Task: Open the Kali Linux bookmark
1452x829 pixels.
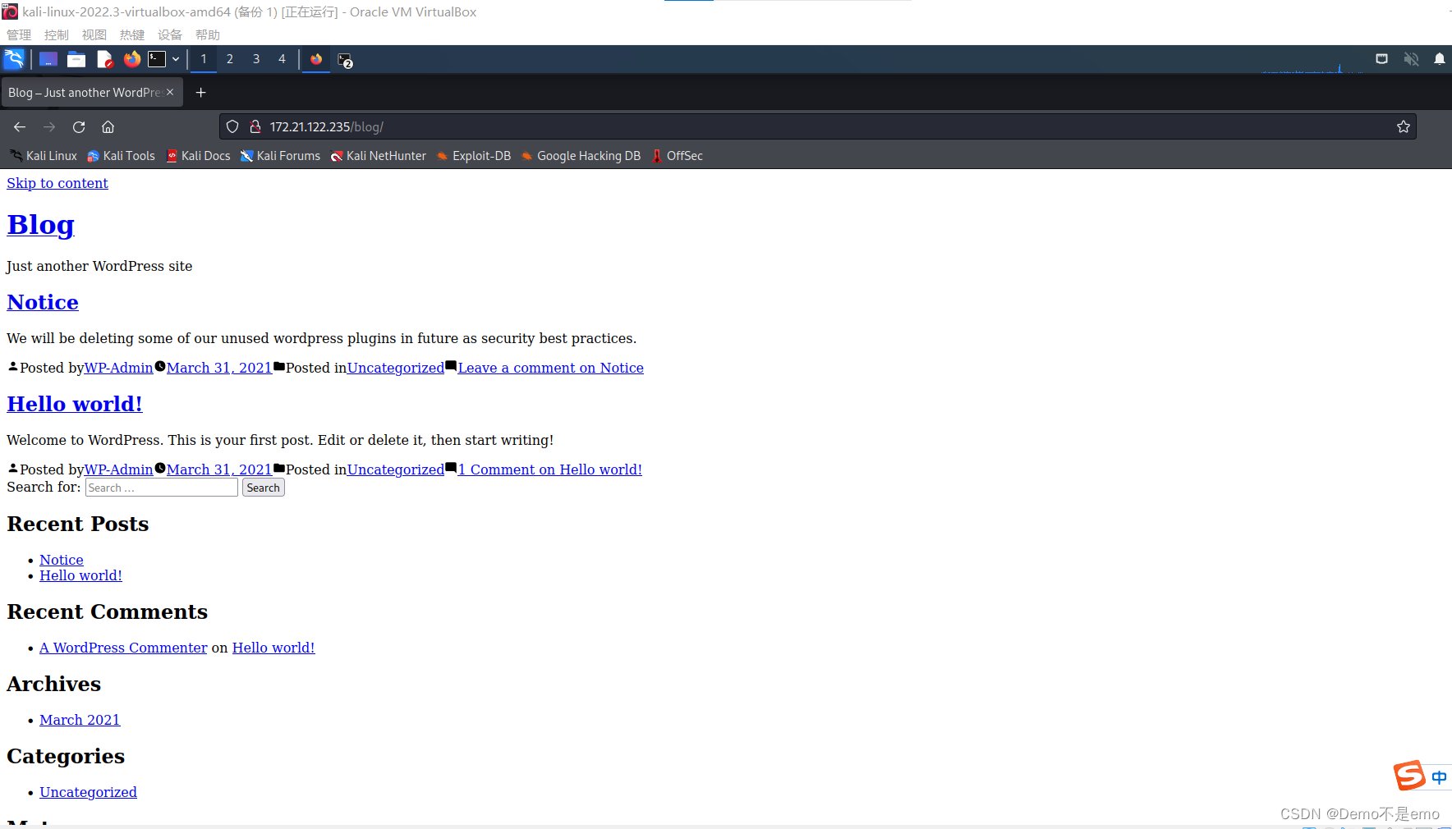Action: [44, 156]
